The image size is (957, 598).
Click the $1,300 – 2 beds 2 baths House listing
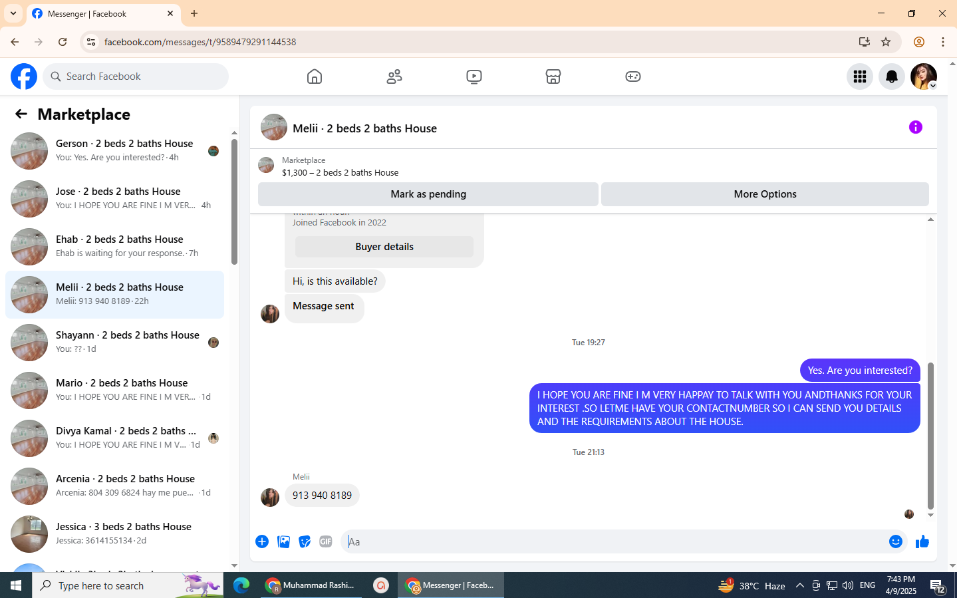(x=340, y=172)
